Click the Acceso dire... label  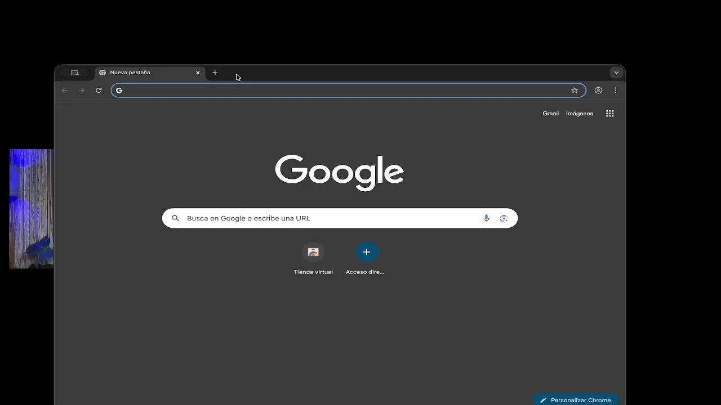(x=365, y=272)
